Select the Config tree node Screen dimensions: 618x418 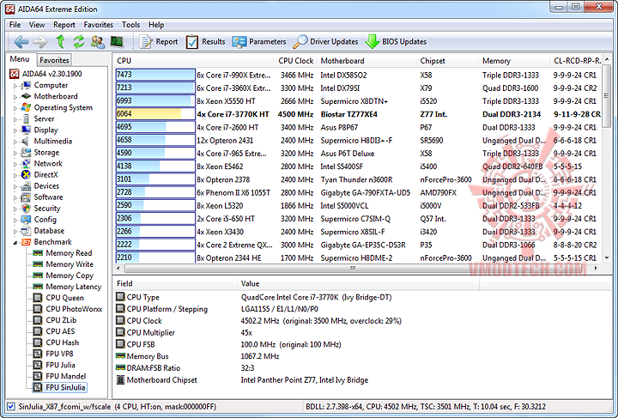(45, 220)
